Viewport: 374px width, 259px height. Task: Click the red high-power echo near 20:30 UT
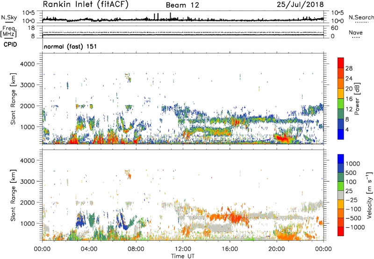point(282,138)
